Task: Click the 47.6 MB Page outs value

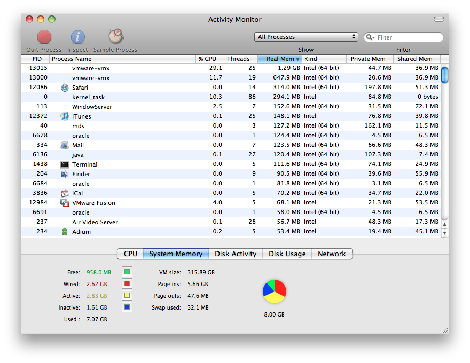Action: point(198,296)
